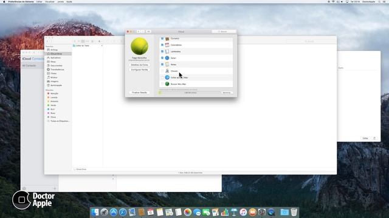
Task: Open System Preferences gear in Dock
Action: tap(262, 212)
